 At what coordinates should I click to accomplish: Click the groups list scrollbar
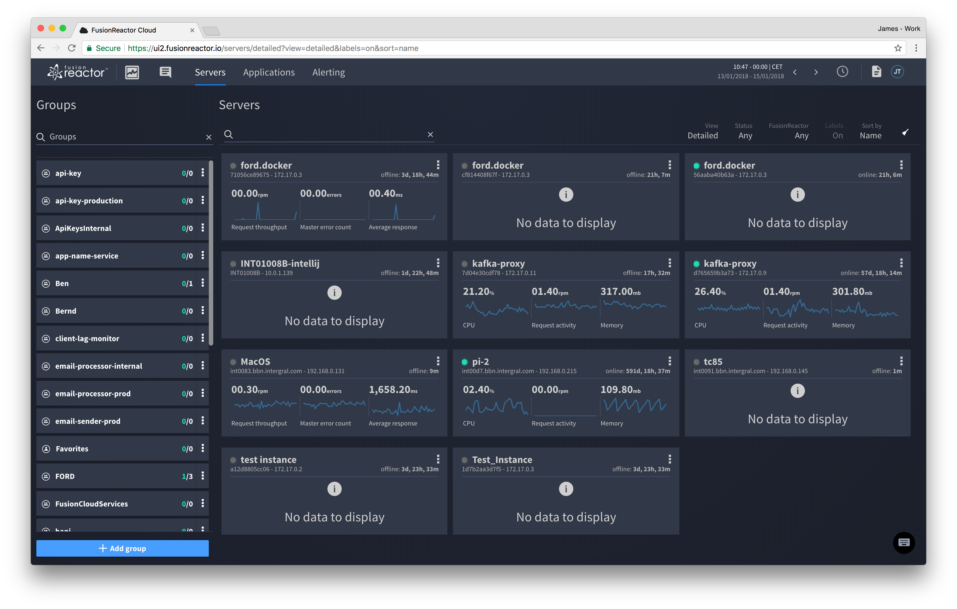point(211,253)
